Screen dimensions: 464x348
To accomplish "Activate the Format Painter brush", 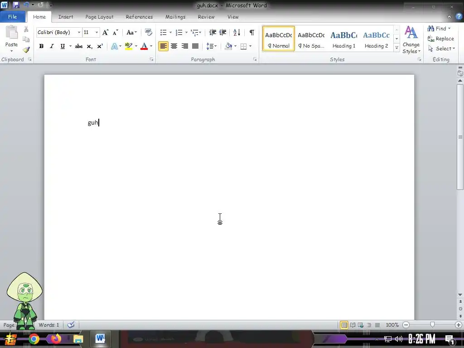I will [x=26, y=50].
